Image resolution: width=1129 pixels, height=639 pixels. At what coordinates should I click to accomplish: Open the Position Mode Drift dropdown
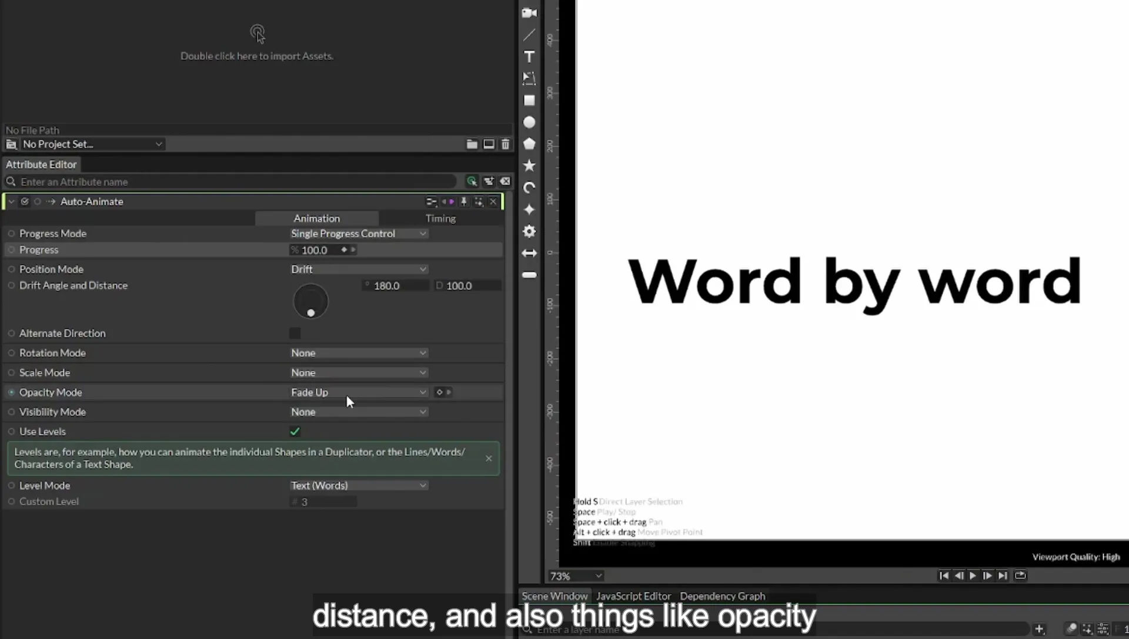pyautogui.click(x=359, y=269)
